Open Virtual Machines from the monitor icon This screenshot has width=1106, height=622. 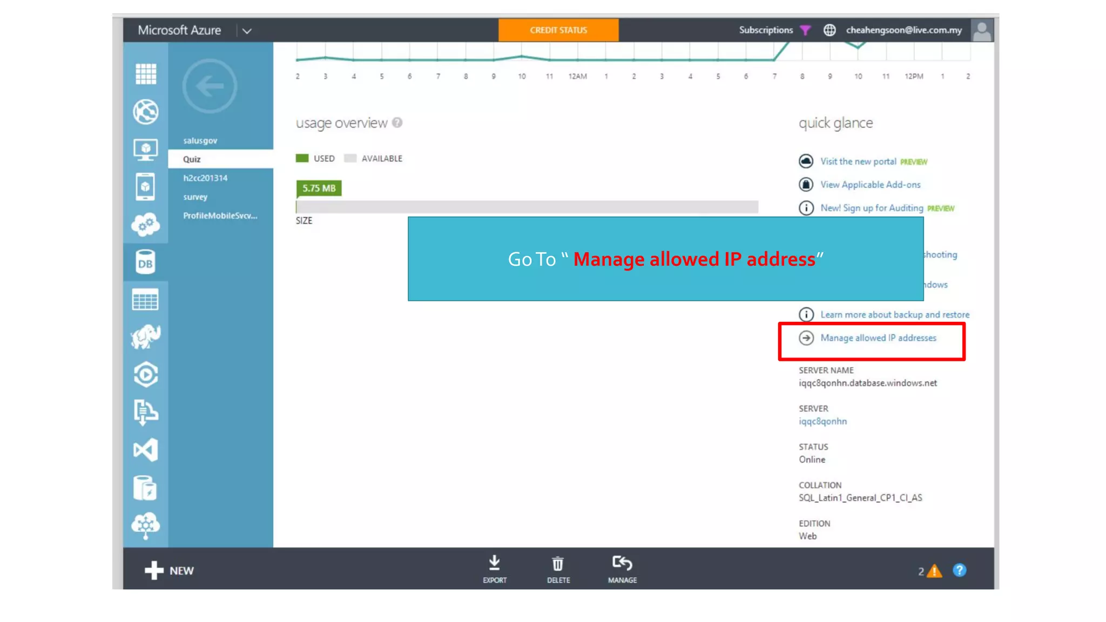point(145,150)
